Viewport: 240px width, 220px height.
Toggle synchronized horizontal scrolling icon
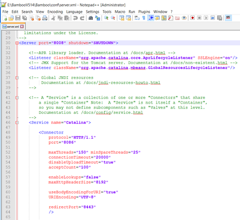point(129,18)
